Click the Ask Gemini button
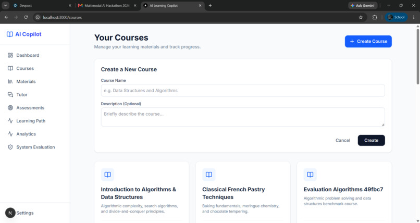 [x=363, y=5]
